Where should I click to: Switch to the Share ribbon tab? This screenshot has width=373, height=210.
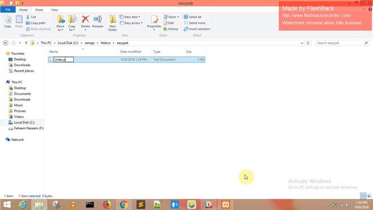[39, 10]
